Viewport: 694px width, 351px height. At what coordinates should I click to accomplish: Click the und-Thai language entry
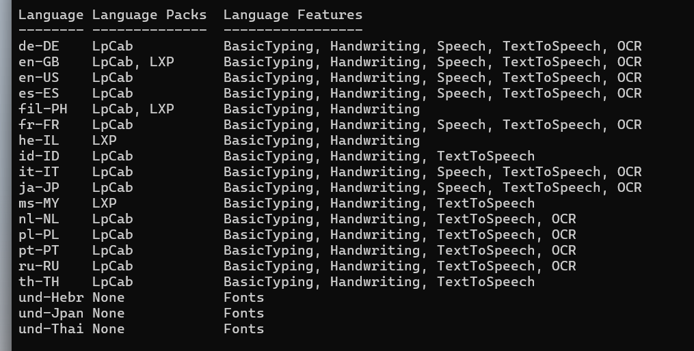51,328
